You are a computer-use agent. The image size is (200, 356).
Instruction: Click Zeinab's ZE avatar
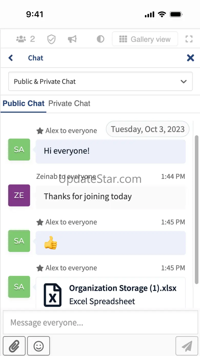tap(19, 195)
